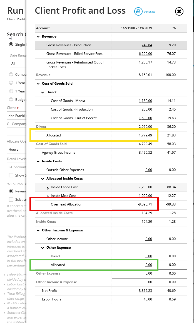Open Net Profit amount 3,316.23
Viewport: 194px width, 323px height.
[145, 291]
